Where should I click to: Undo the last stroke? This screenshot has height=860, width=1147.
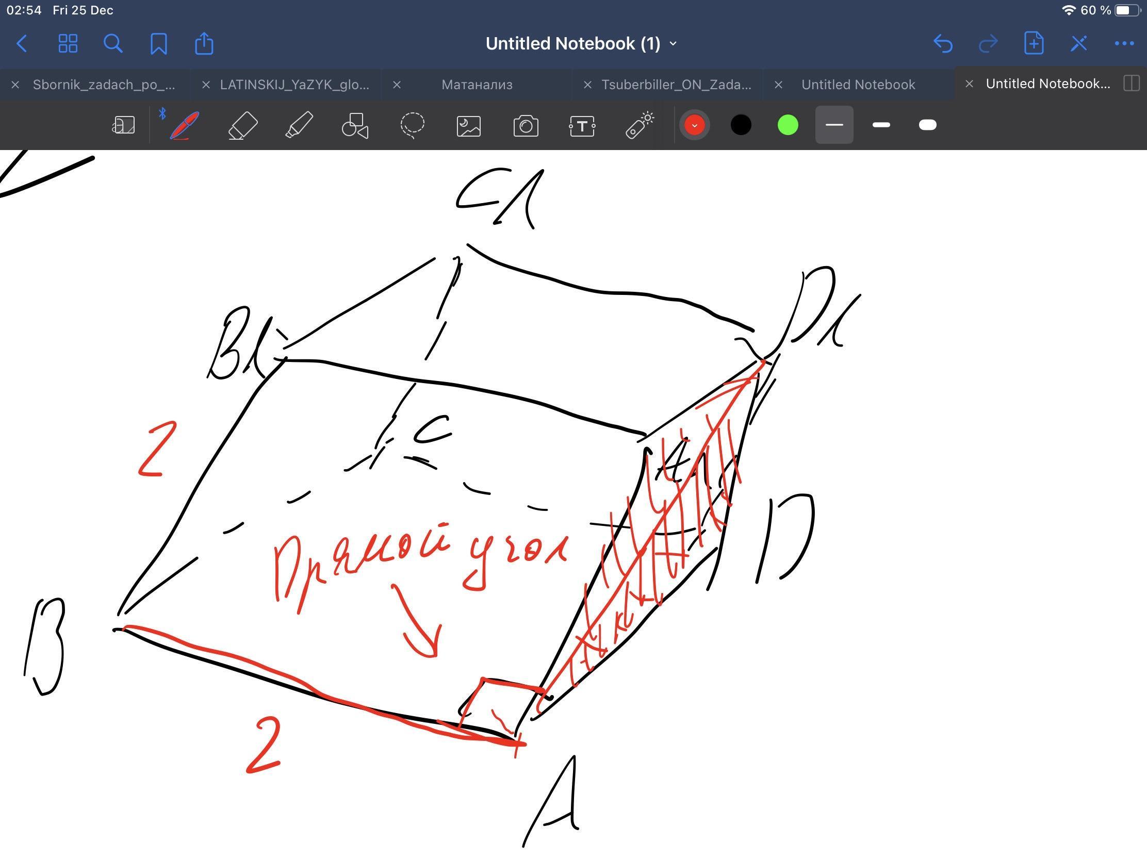click(x=942, y=43)
